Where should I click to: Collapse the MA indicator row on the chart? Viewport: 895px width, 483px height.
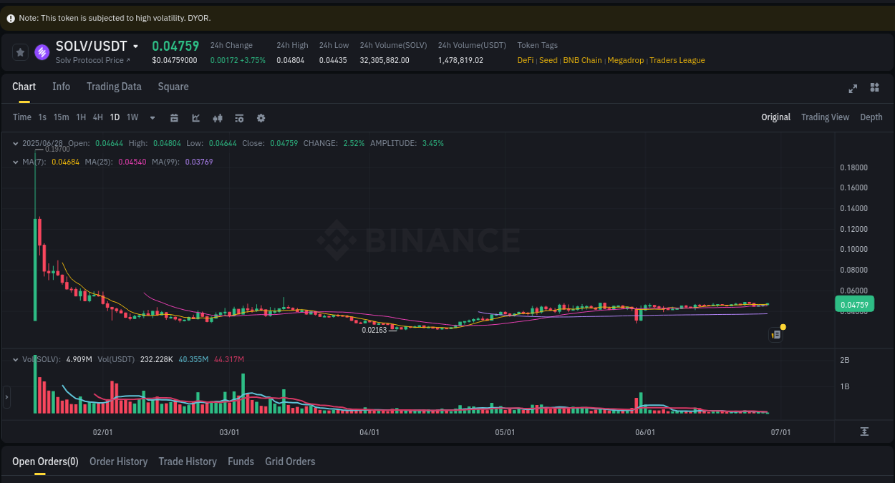point(15,162)
